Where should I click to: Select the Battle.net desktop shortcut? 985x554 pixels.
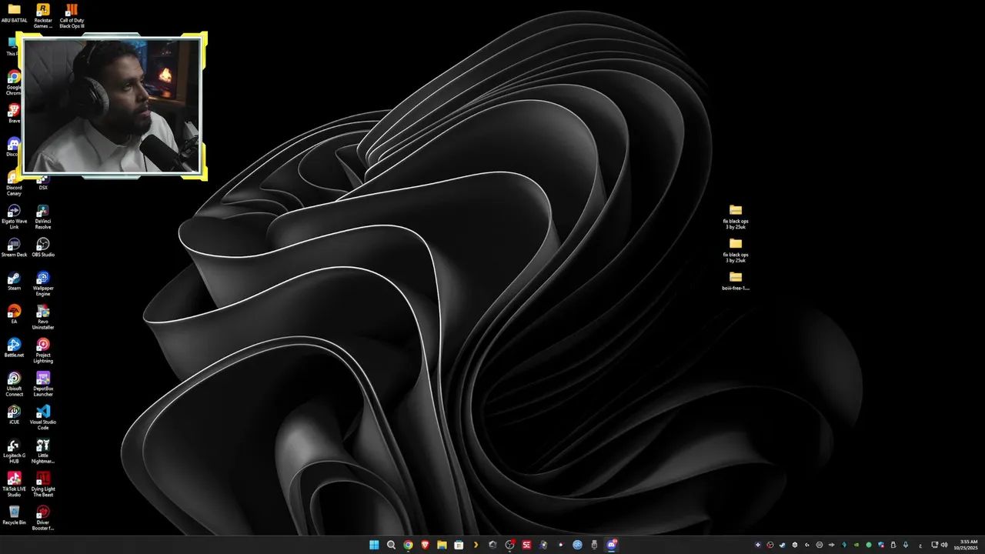(14, 348)
